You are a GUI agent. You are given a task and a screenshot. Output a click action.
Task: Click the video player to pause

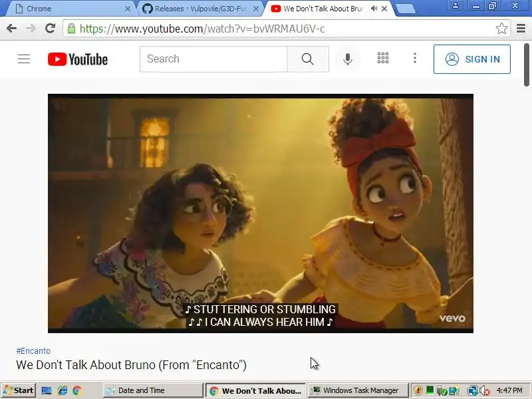(x=260, y=213)
